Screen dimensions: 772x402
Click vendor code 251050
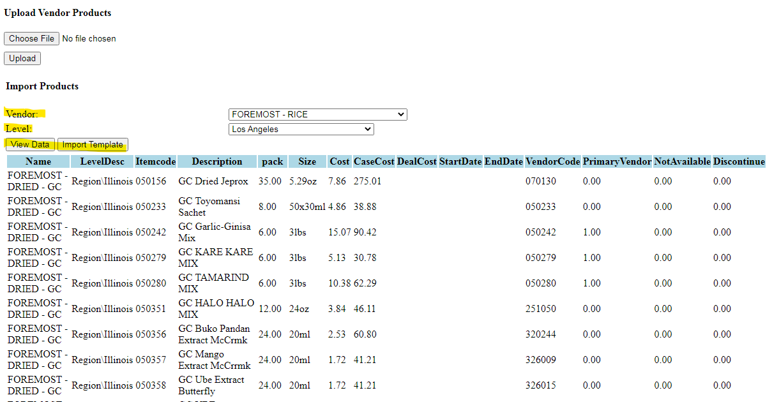[x=541, y=309]
